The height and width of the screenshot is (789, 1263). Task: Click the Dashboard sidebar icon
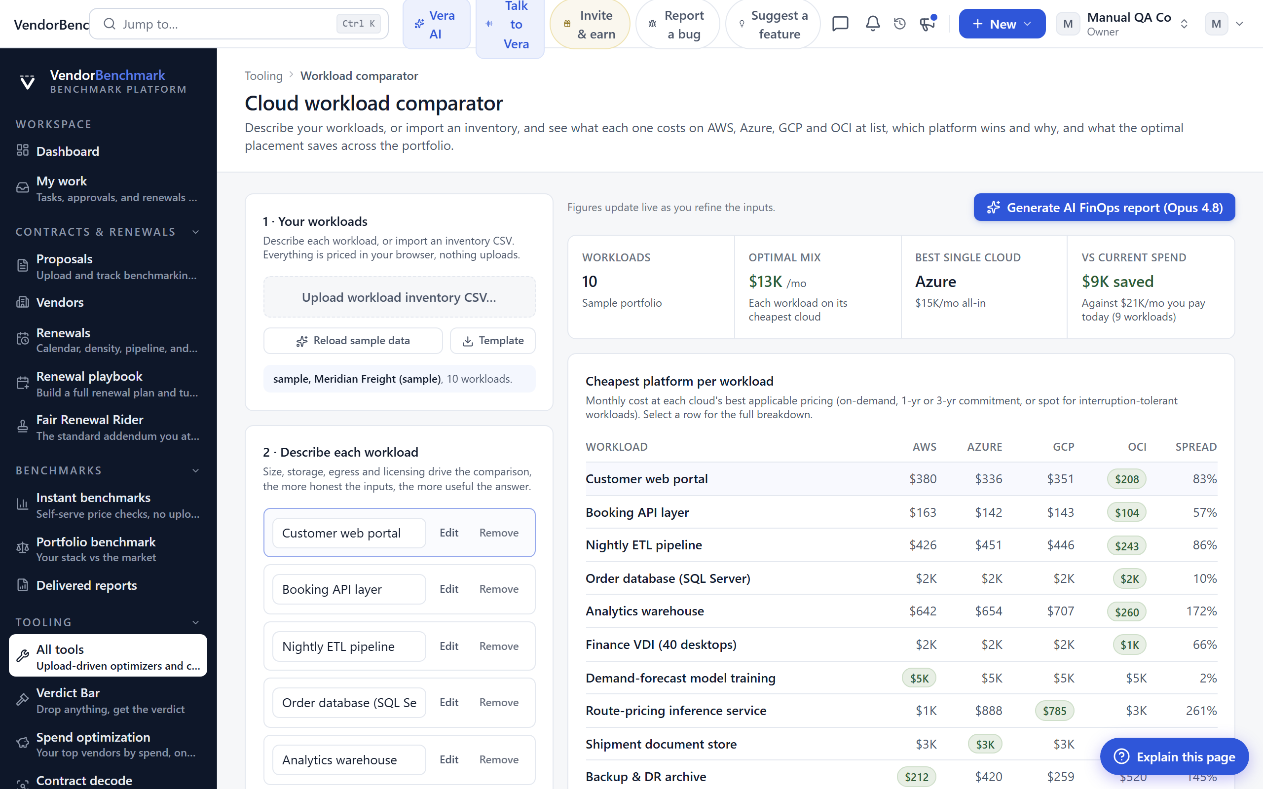coord(22,150)
